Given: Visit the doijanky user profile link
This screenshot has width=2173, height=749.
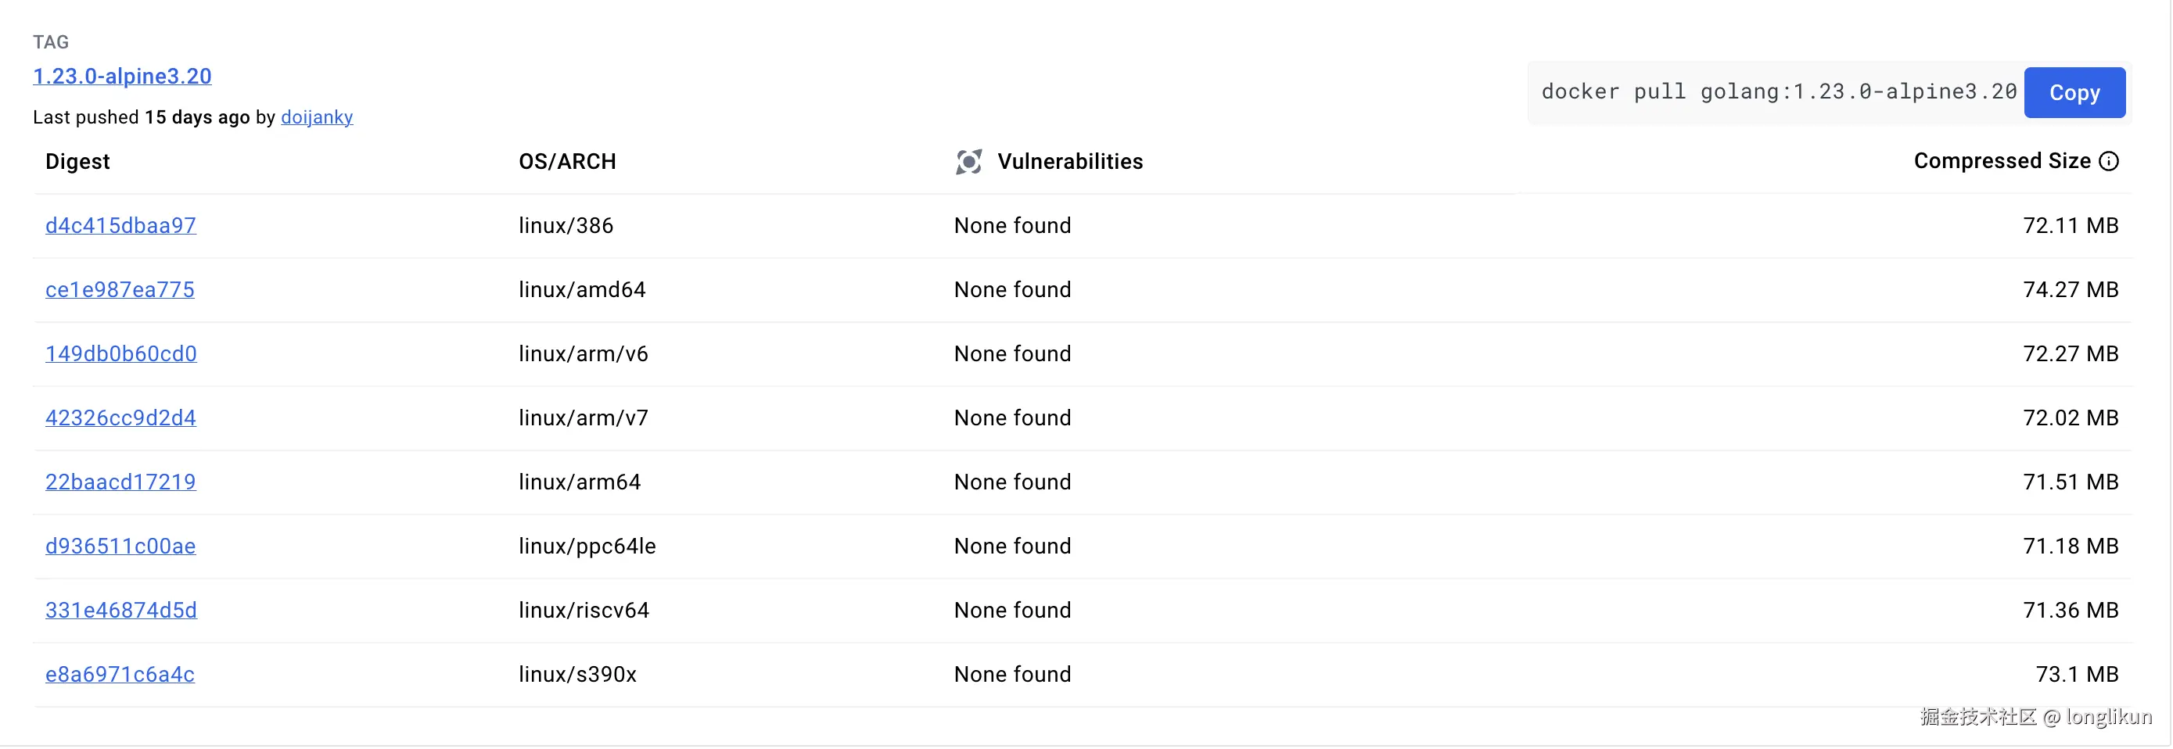Looking at the screenshot, I should pyautogui.click(x=316, y=117).
